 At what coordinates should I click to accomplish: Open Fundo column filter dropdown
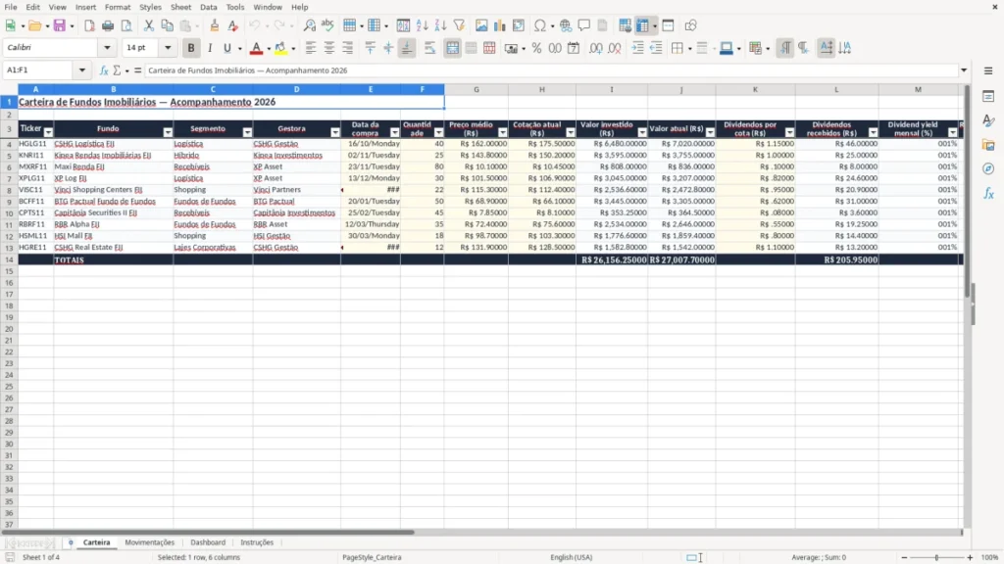click(x=168, y=132)
